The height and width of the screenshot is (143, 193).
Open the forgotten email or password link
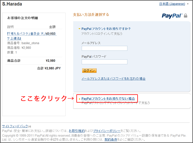pyautogui.click(x=114, y=79)
